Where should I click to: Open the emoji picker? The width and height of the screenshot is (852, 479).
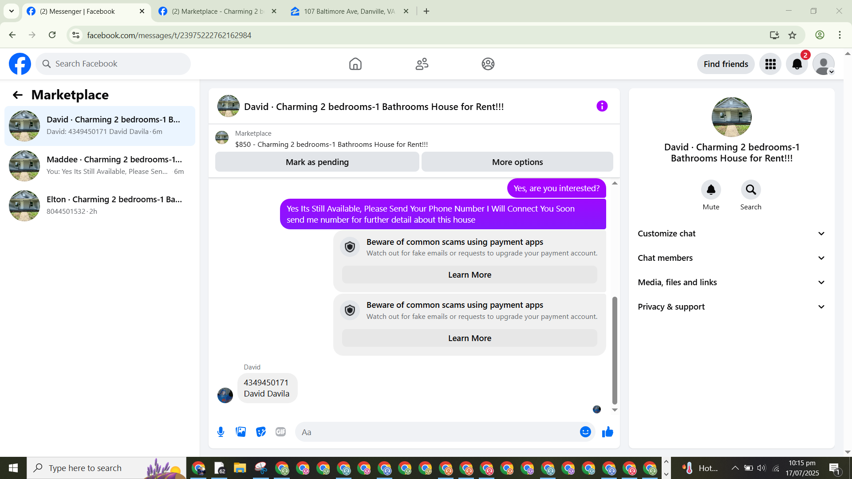coord(585,432)
